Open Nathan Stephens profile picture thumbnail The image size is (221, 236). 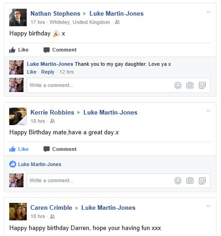18,17
